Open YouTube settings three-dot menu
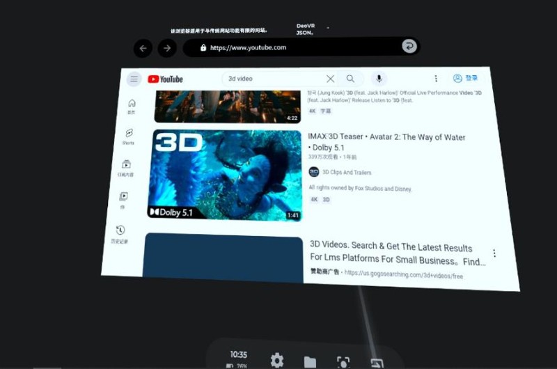Viewport: 557px width, 369px height. click(436, 79)
